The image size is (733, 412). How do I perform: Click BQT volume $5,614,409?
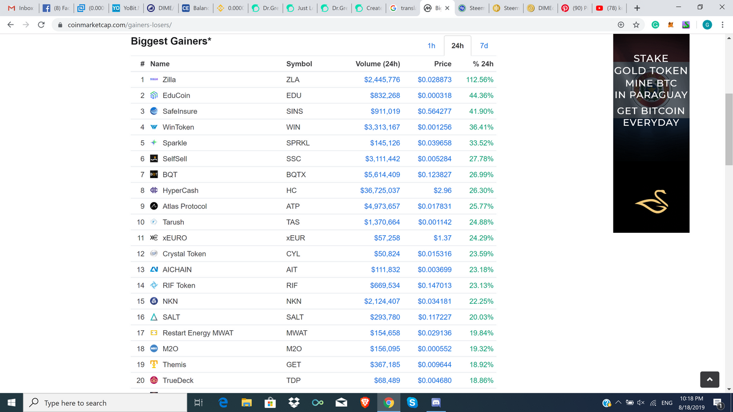coord(383,175)
